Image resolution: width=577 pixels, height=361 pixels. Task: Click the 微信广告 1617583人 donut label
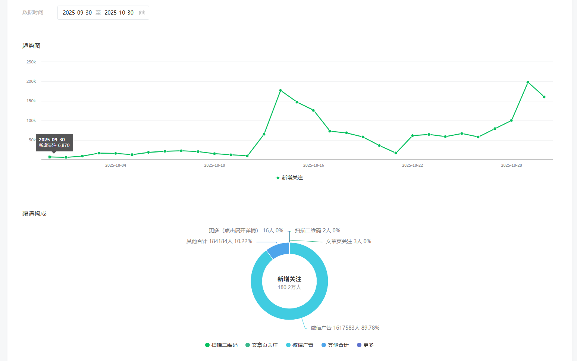(x=345, y=328)
